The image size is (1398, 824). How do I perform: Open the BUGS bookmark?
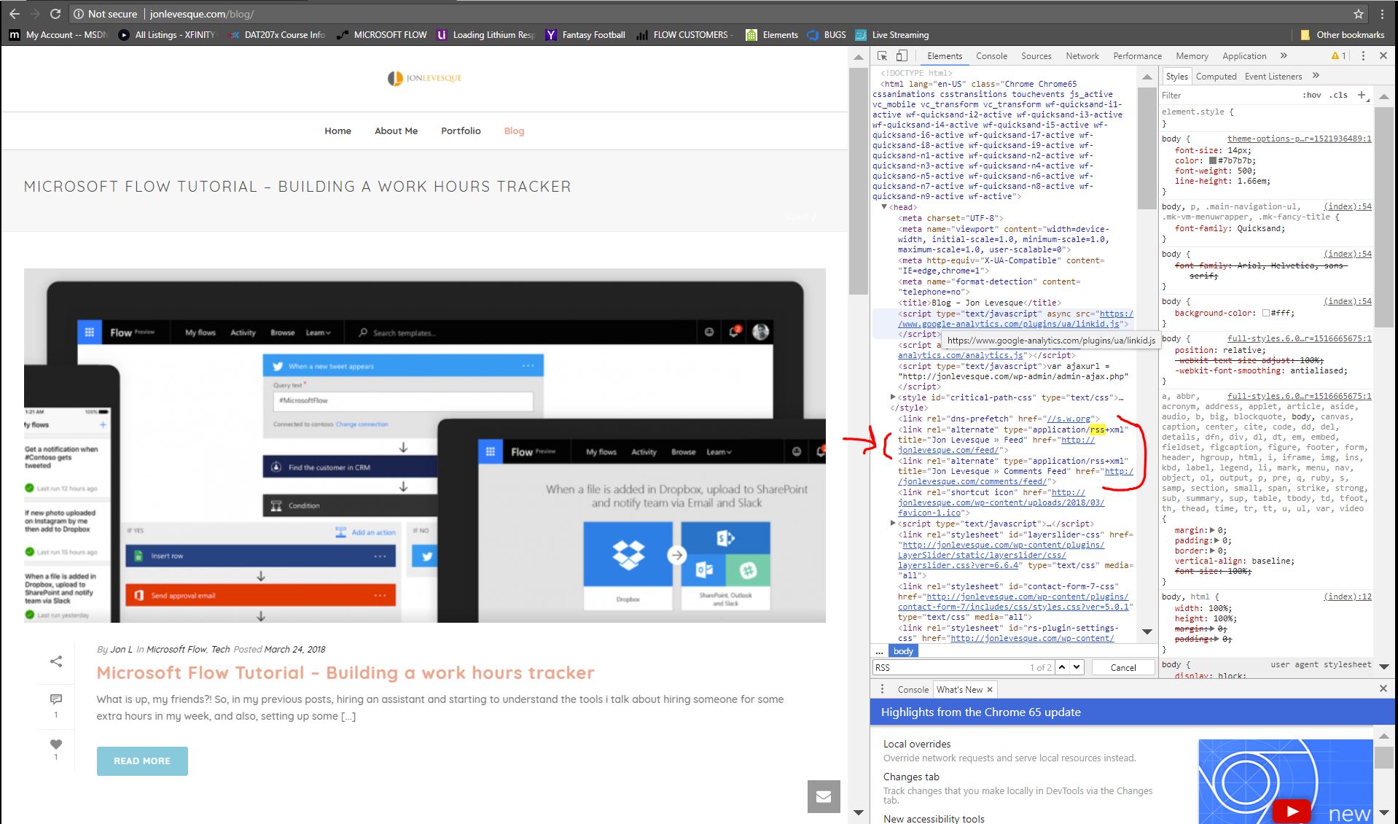[827, 35]
